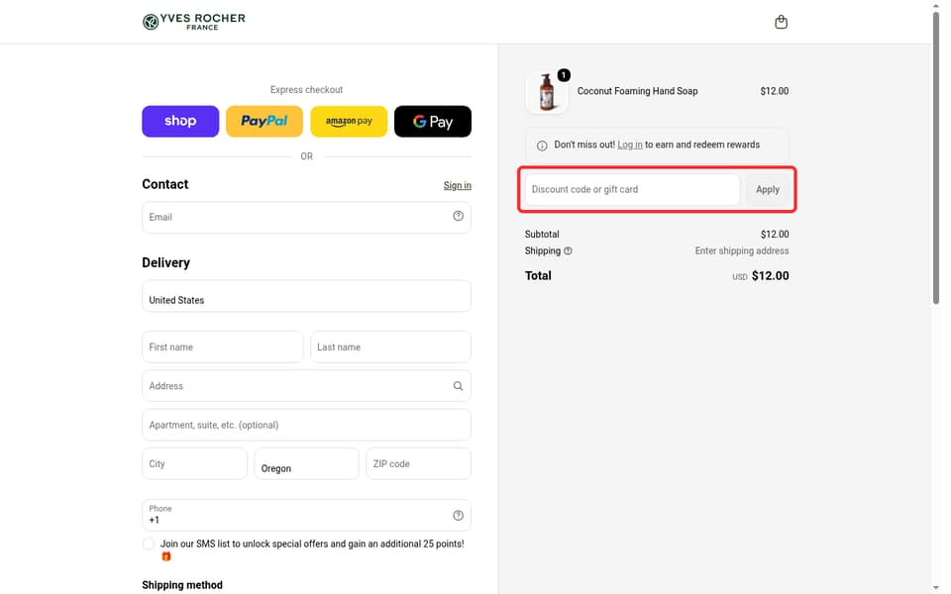Click the shipping info question icon
Viewport: 951px width, 594px height.
[x=568, y=250]
